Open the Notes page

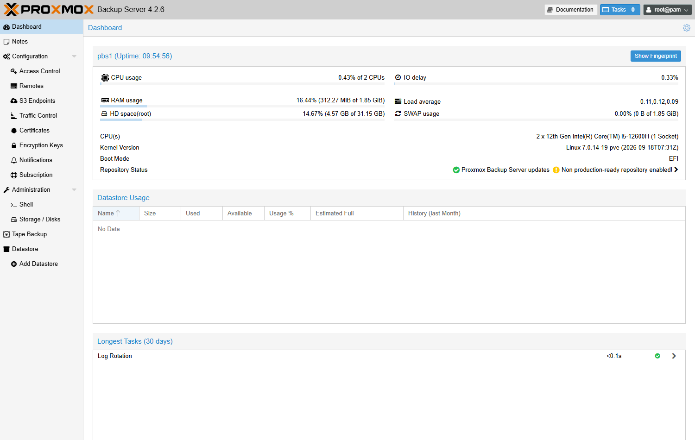pyautogui.click(x=42, y=42)
